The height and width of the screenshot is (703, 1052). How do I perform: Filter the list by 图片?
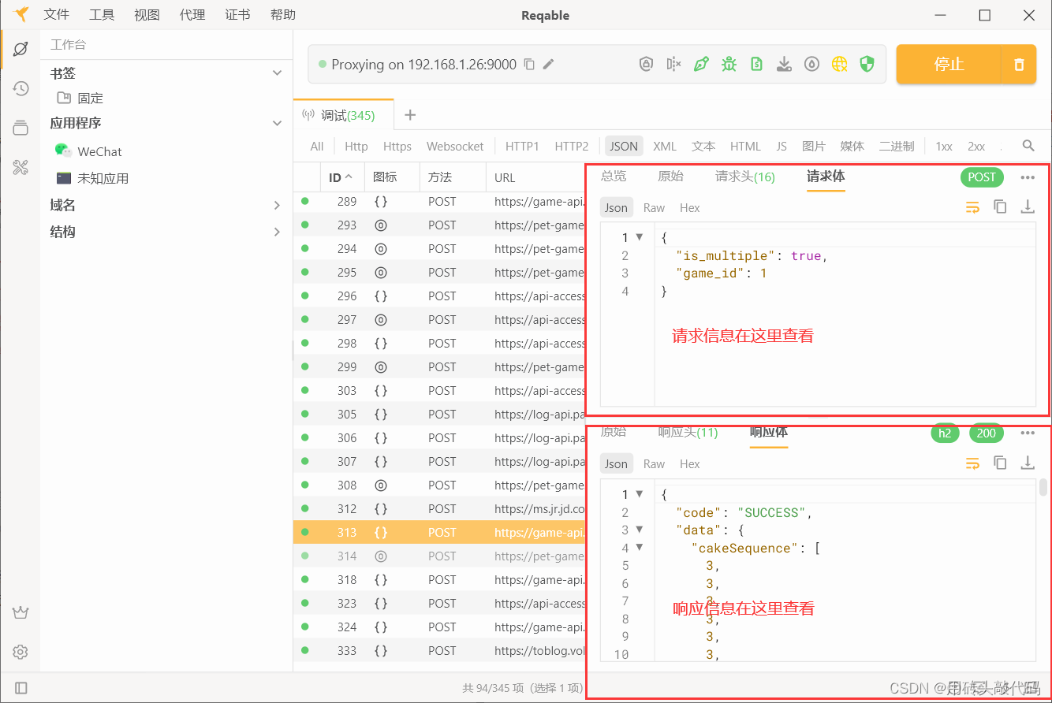pyautogui.click(x=813, y=146)
